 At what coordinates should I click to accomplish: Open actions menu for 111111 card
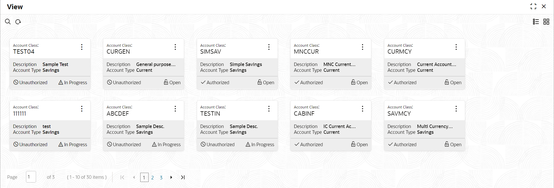click(x=82, y=109)
